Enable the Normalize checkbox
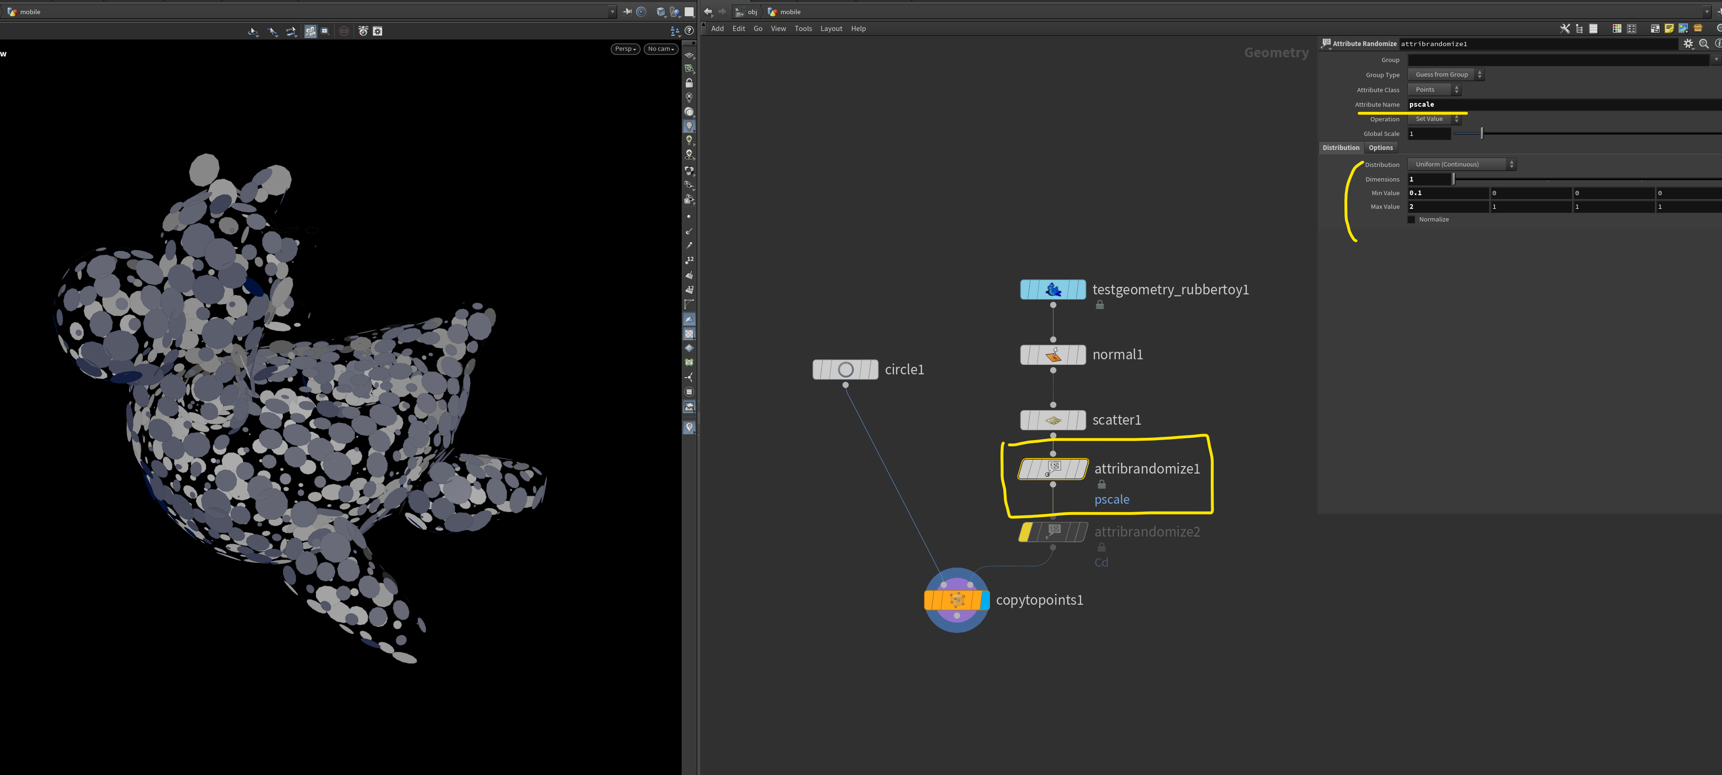Viewport: 1722px width, 775px height. click(1411, 220)
